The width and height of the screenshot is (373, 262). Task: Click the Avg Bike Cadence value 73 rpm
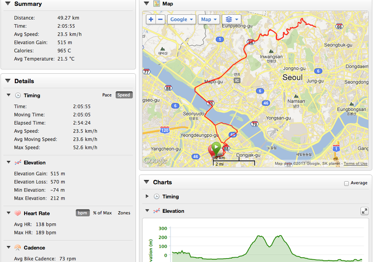[68, 259]
